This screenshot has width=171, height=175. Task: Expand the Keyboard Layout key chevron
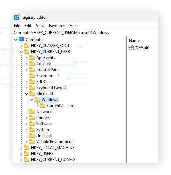pos(27,88)
